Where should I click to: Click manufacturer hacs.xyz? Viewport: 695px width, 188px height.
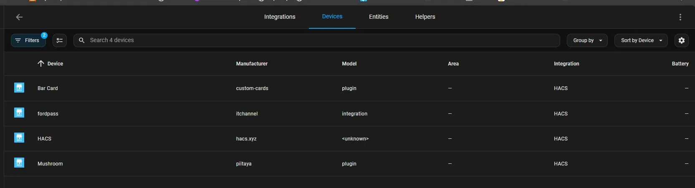coord(246,139)
